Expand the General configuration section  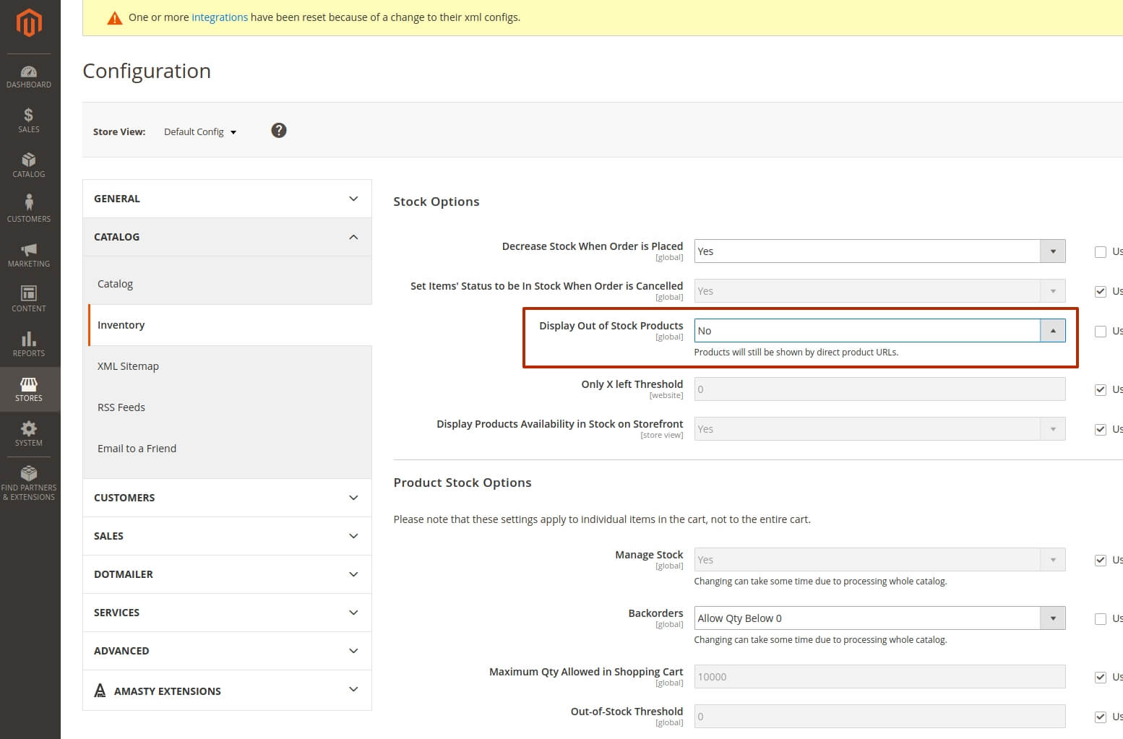pos(227,199)
